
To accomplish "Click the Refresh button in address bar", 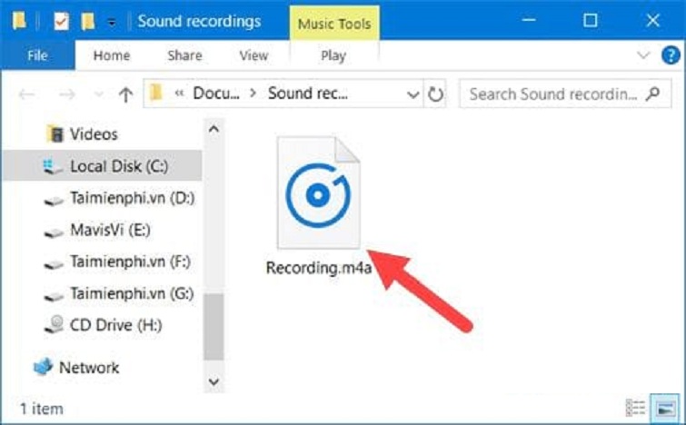I will tap(436, 94).
